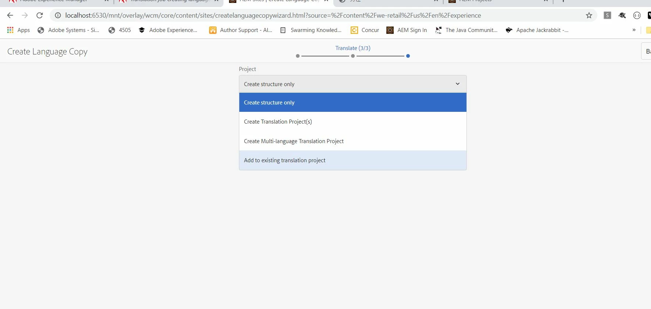The image size is (651, 309).
Task: Reload the current page
Action: point(40,15)
